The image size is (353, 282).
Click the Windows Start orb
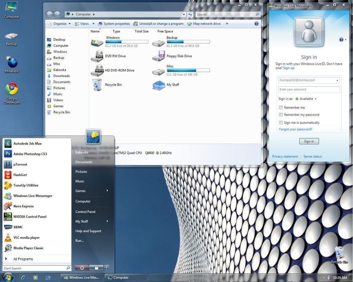[x=8, y=278]
